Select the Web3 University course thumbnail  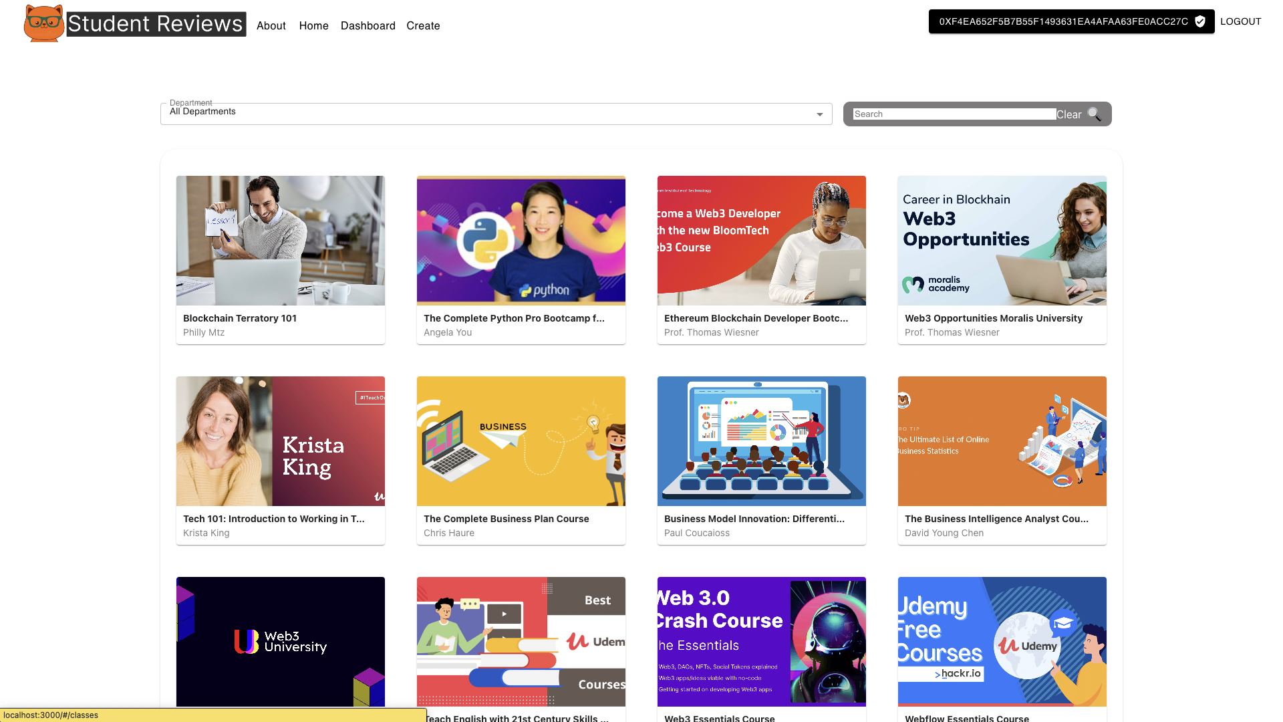(281, 642)
